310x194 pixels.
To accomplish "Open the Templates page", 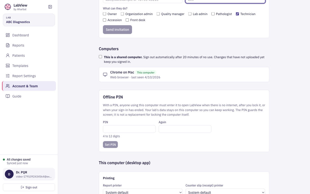I will tap(29, 66).
